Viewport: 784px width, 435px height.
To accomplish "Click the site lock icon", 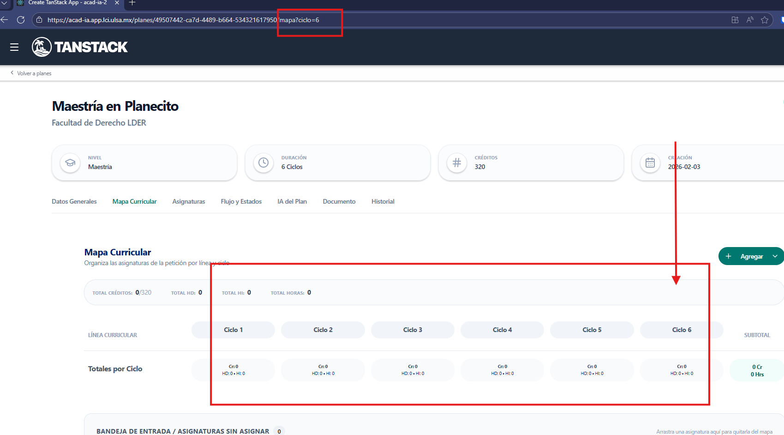I will 39,20.
